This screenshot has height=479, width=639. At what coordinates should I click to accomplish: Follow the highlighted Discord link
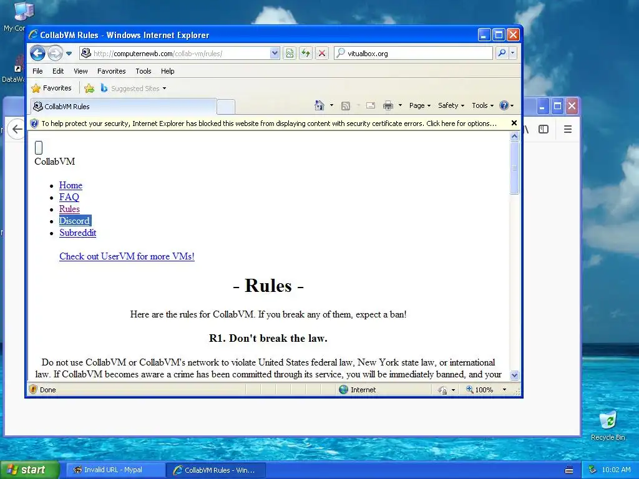(75, 221)
